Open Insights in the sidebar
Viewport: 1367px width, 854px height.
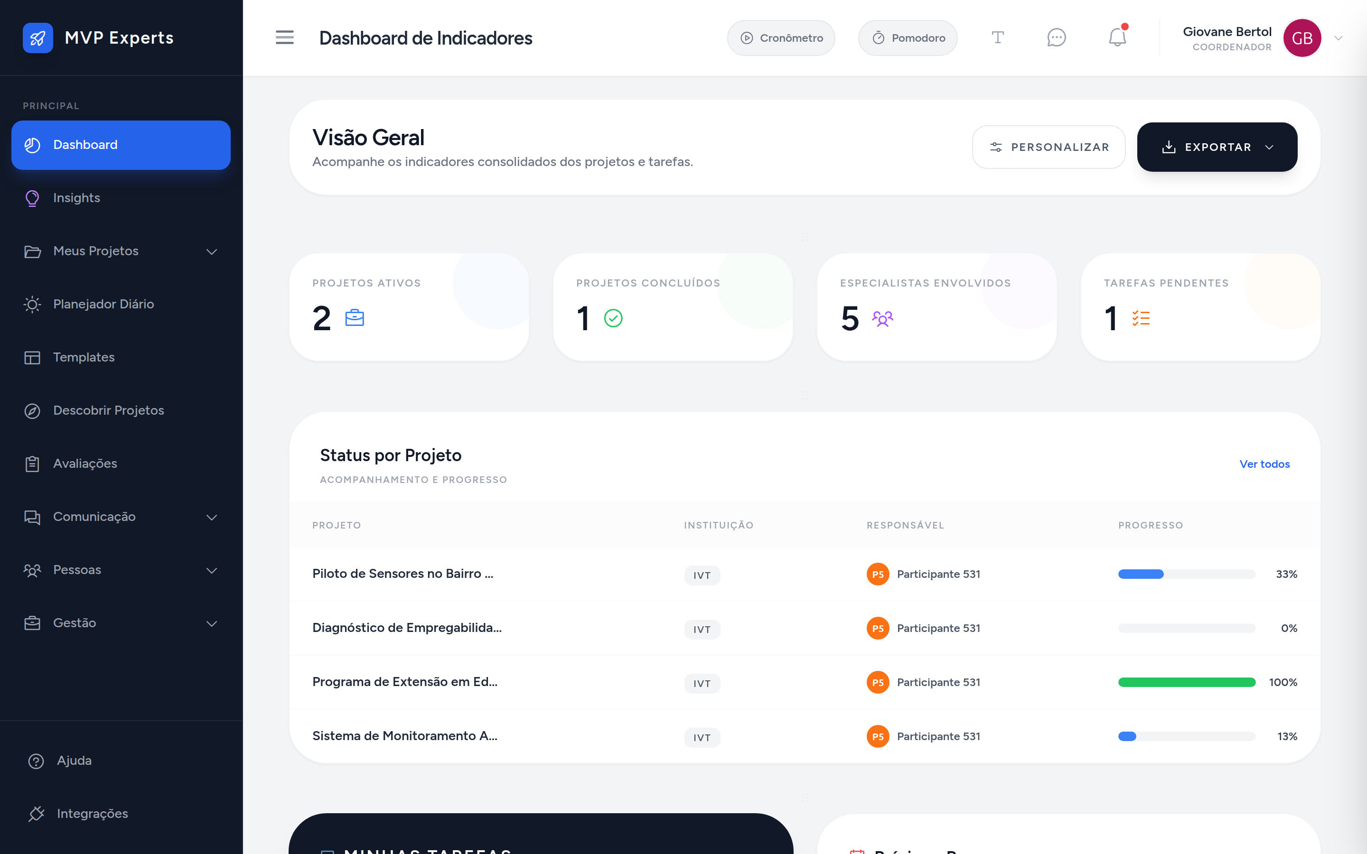(x=121, y=198)
